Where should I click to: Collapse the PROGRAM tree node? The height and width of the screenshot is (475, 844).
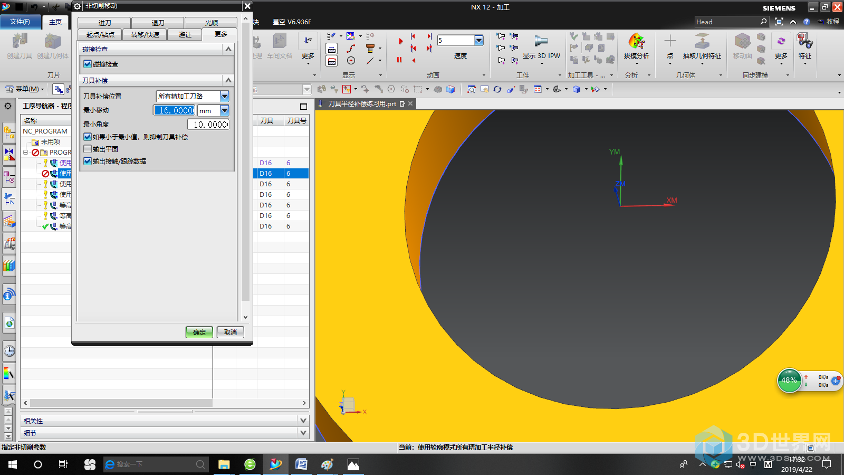click(x=25, y=152)
